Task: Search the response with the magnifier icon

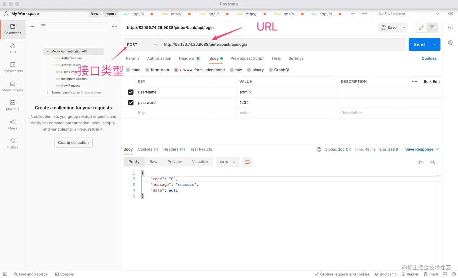Action: coord(433,162)
